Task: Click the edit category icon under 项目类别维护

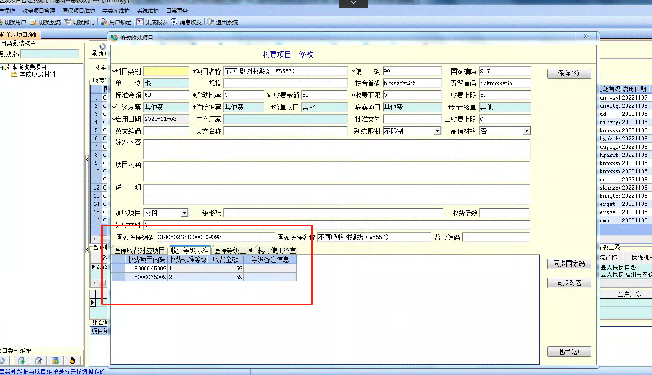Action: pos(39,360)
